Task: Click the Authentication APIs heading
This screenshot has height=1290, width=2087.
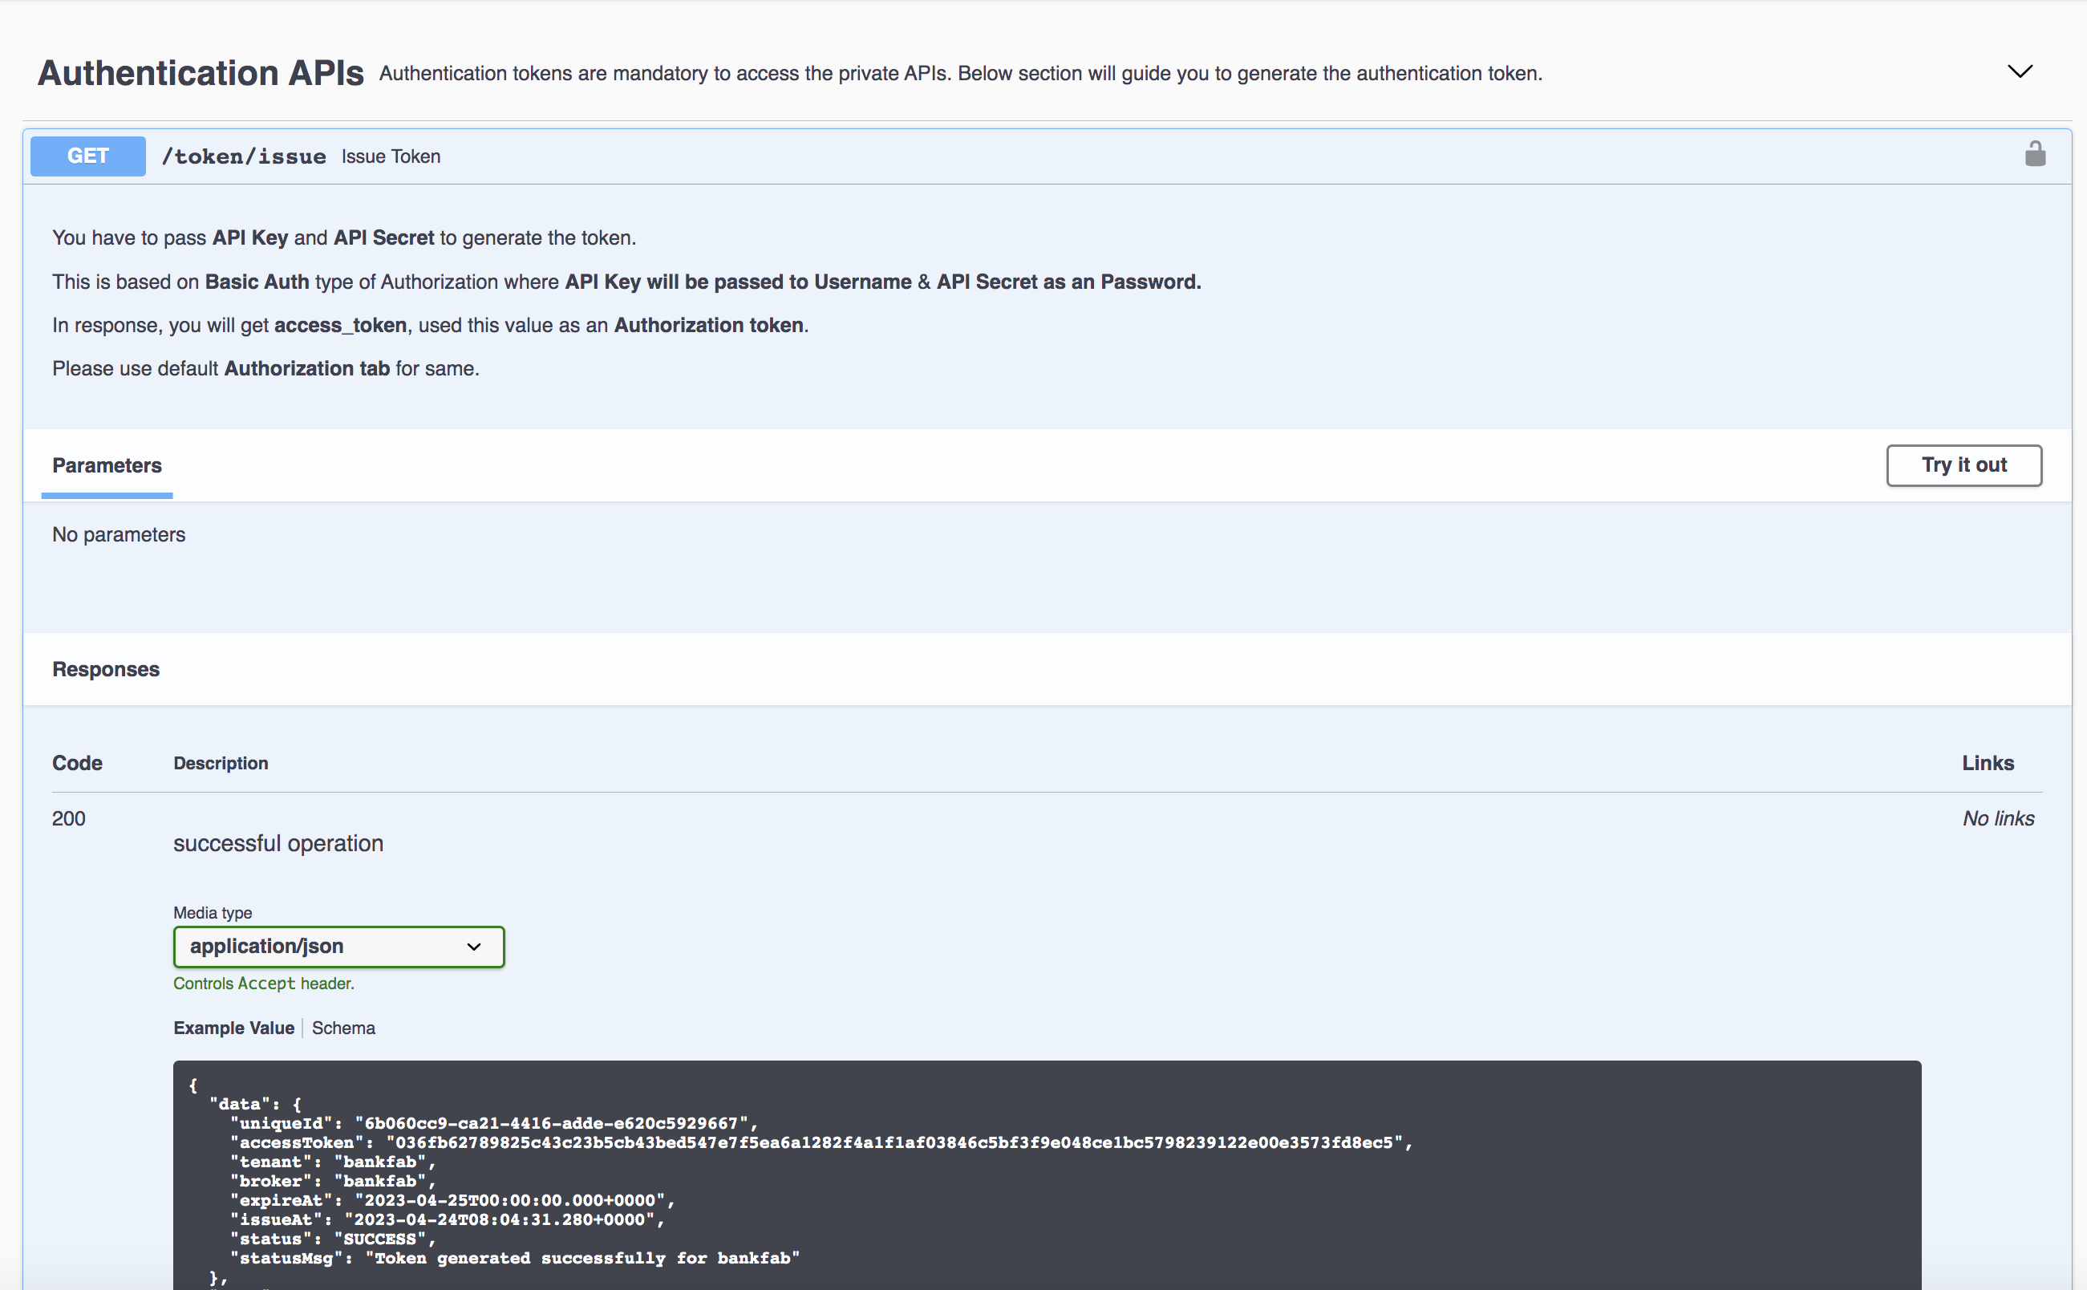Action: click(201, 73)
